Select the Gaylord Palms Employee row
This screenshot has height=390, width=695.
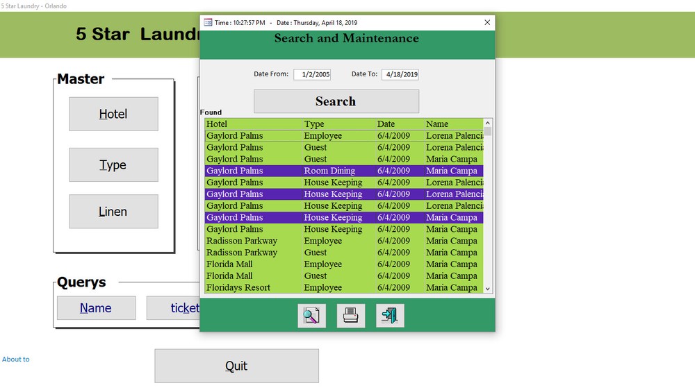[x=344, y=136]
